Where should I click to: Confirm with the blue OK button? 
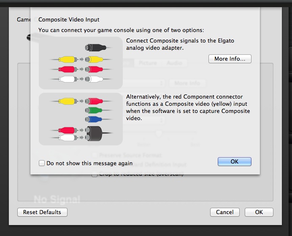pos(234,161)
